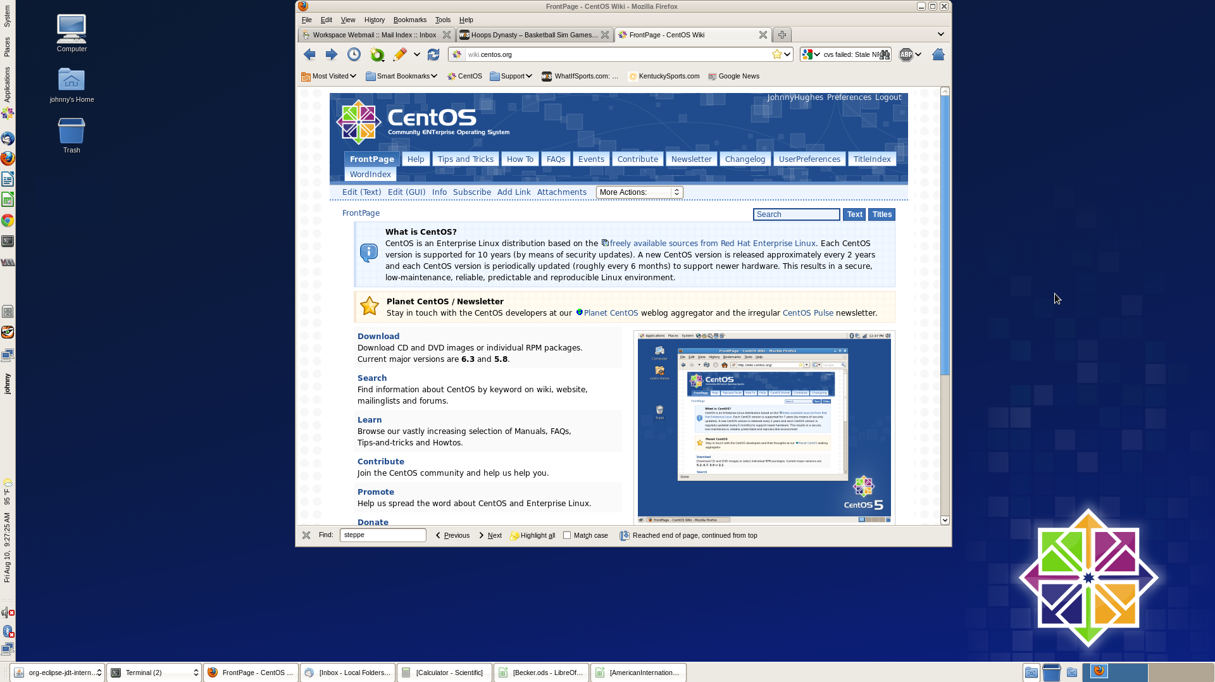This screenshot has width=1215, height=682.
Task: Open the More Actions dropdown
Action: pyautogui.click(x=639, y=192)
